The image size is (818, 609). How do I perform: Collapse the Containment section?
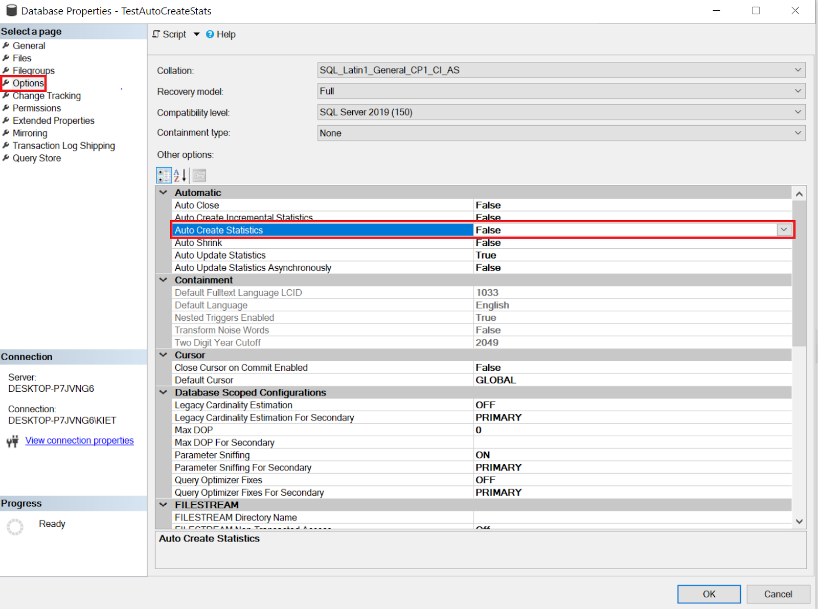[164, 280]
